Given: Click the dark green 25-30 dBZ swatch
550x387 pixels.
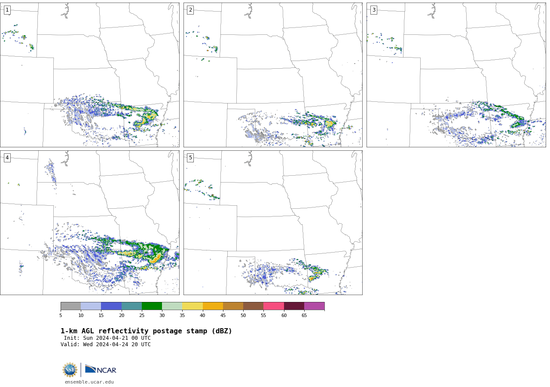Looking at the screenshot, I should tap(152, 306).
